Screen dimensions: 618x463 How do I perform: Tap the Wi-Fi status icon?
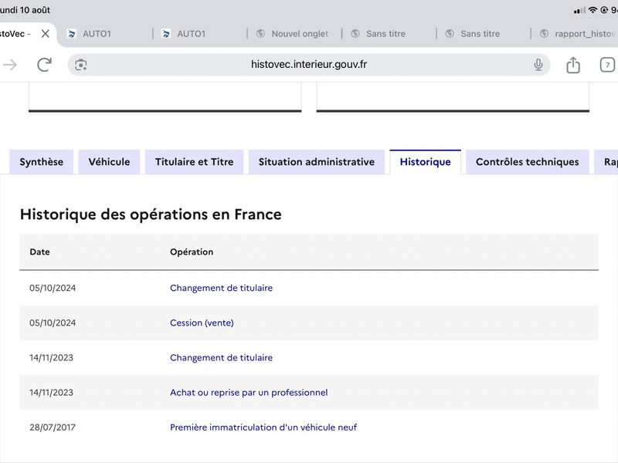tap(593, 10)
